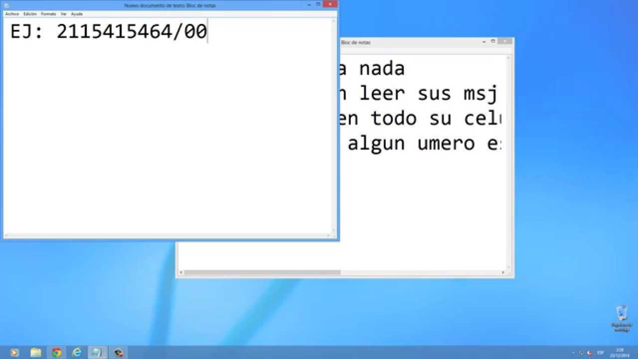The image size is (638, 359).
Task: Click the volume icon in system tray
Action: (590, 353)
